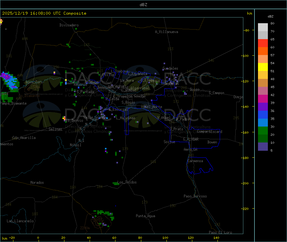Click the red 60–65 dBZ legend swatch
This screenshot has width=287, height=242.
pyautogui.click(x=263, y=43)
